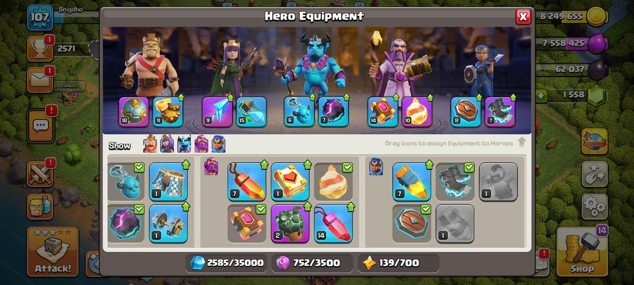Tap the Attack! button

[52, 252]
